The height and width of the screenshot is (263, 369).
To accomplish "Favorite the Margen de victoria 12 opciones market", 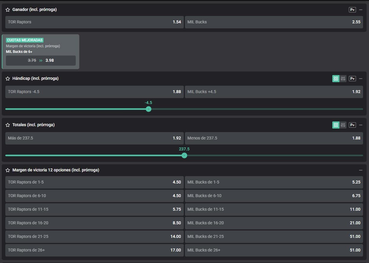I will click(8, 170).
